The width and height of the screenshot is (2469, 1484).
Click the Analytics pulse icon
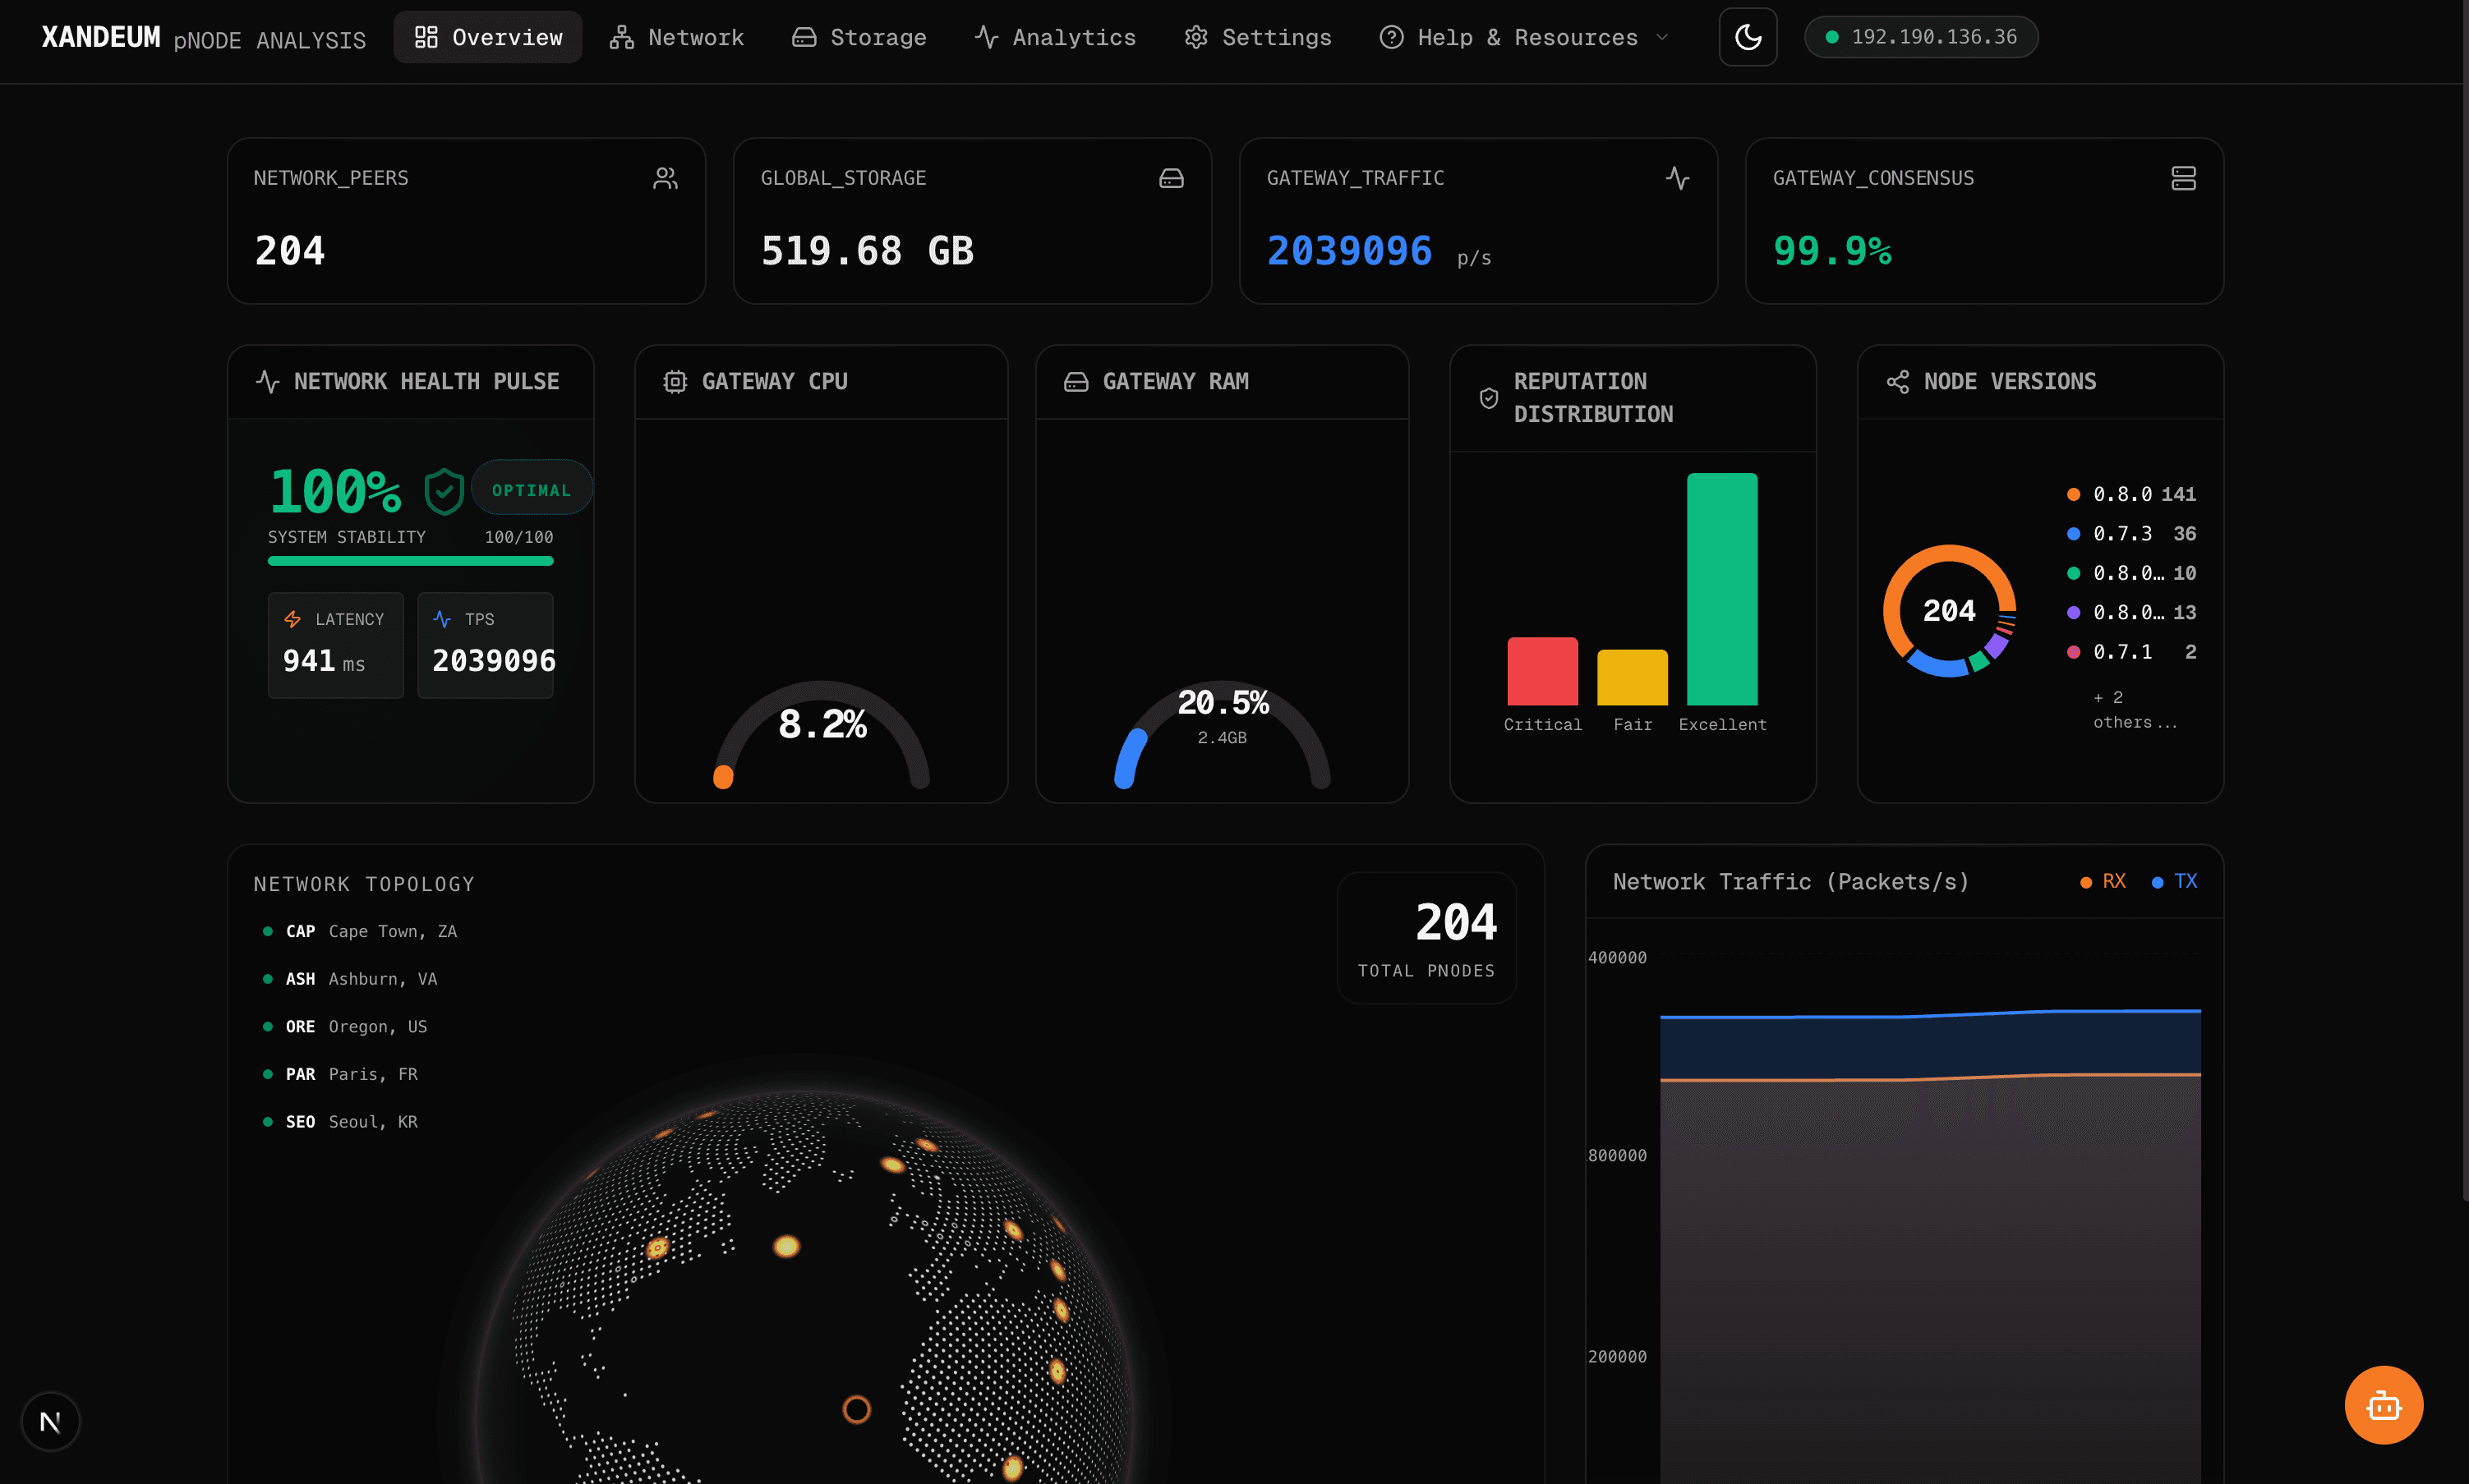click(x=987, y=37)
